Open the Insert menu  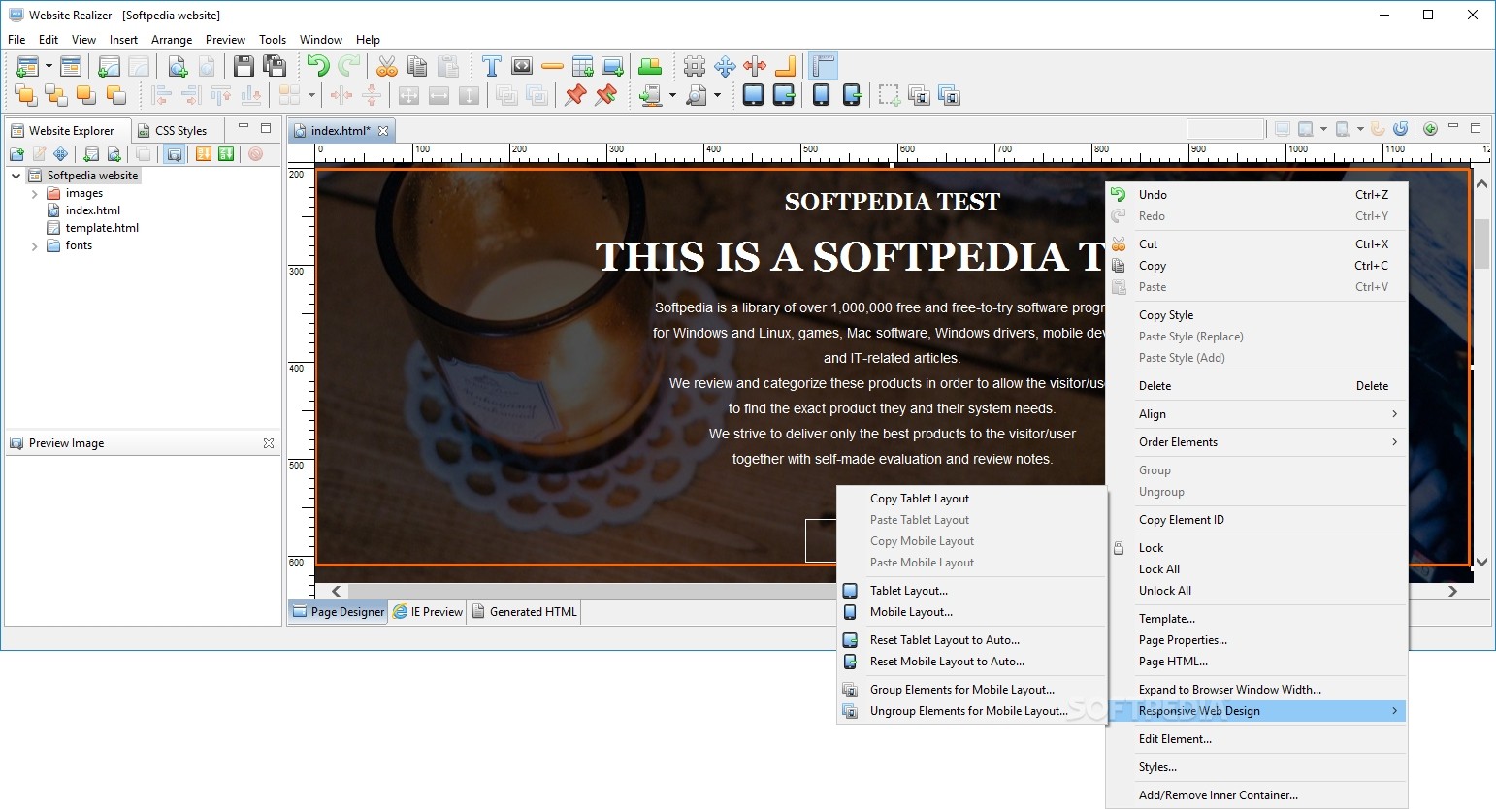123,40
